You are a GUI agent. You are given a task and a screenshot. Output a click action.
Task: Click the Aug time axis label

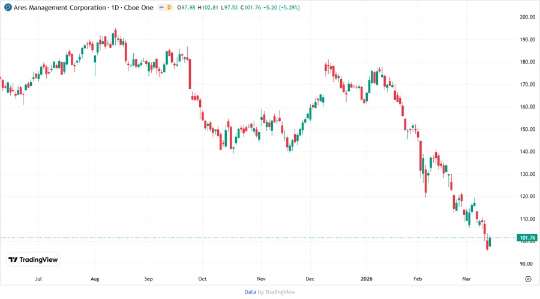click(x=95, y=279)
